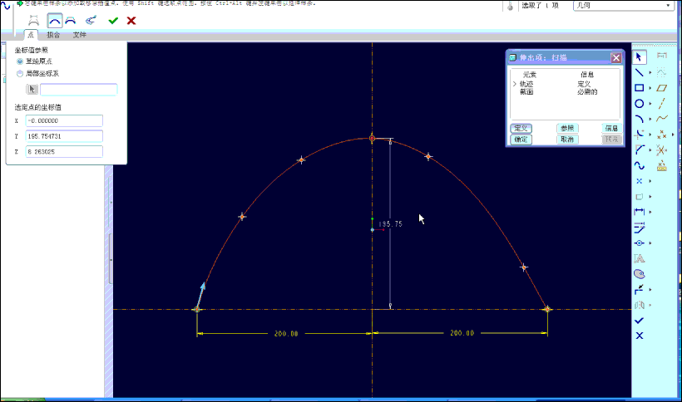Click the Z coordinate input field

point(64,151)
